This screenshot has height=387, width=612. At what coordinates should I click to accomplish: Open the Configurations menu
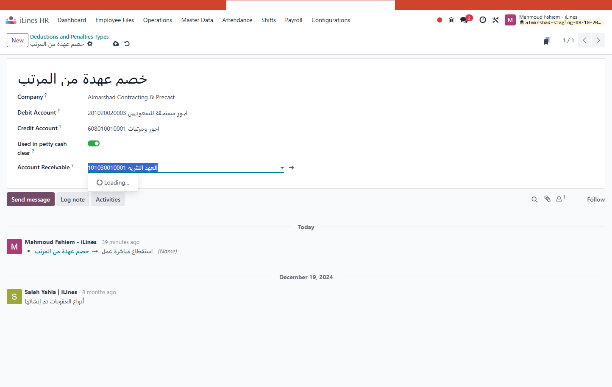331,20
